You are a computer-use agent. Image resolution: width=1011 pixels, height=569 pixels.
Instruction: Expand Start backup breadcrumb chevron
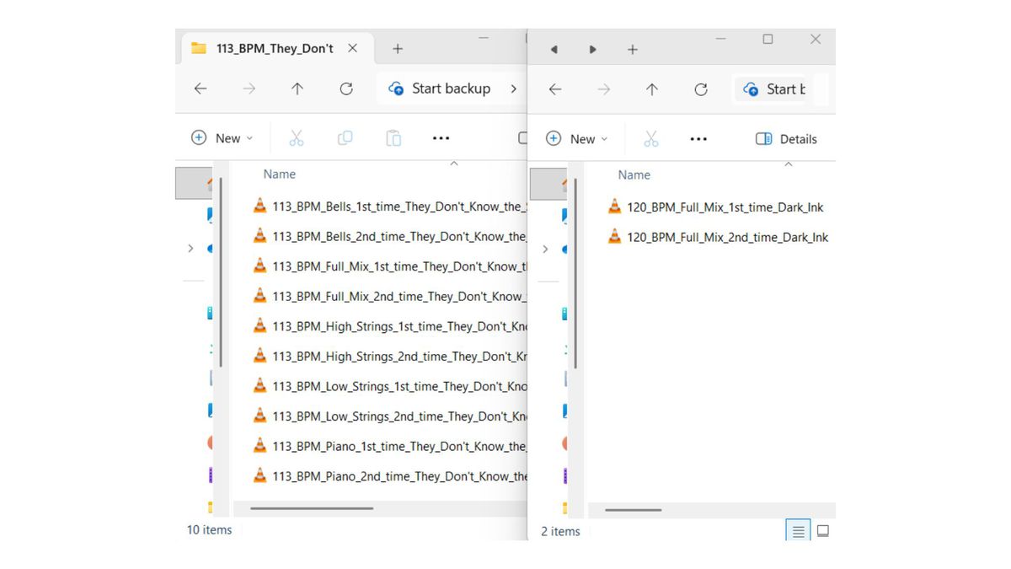(513, 89)
